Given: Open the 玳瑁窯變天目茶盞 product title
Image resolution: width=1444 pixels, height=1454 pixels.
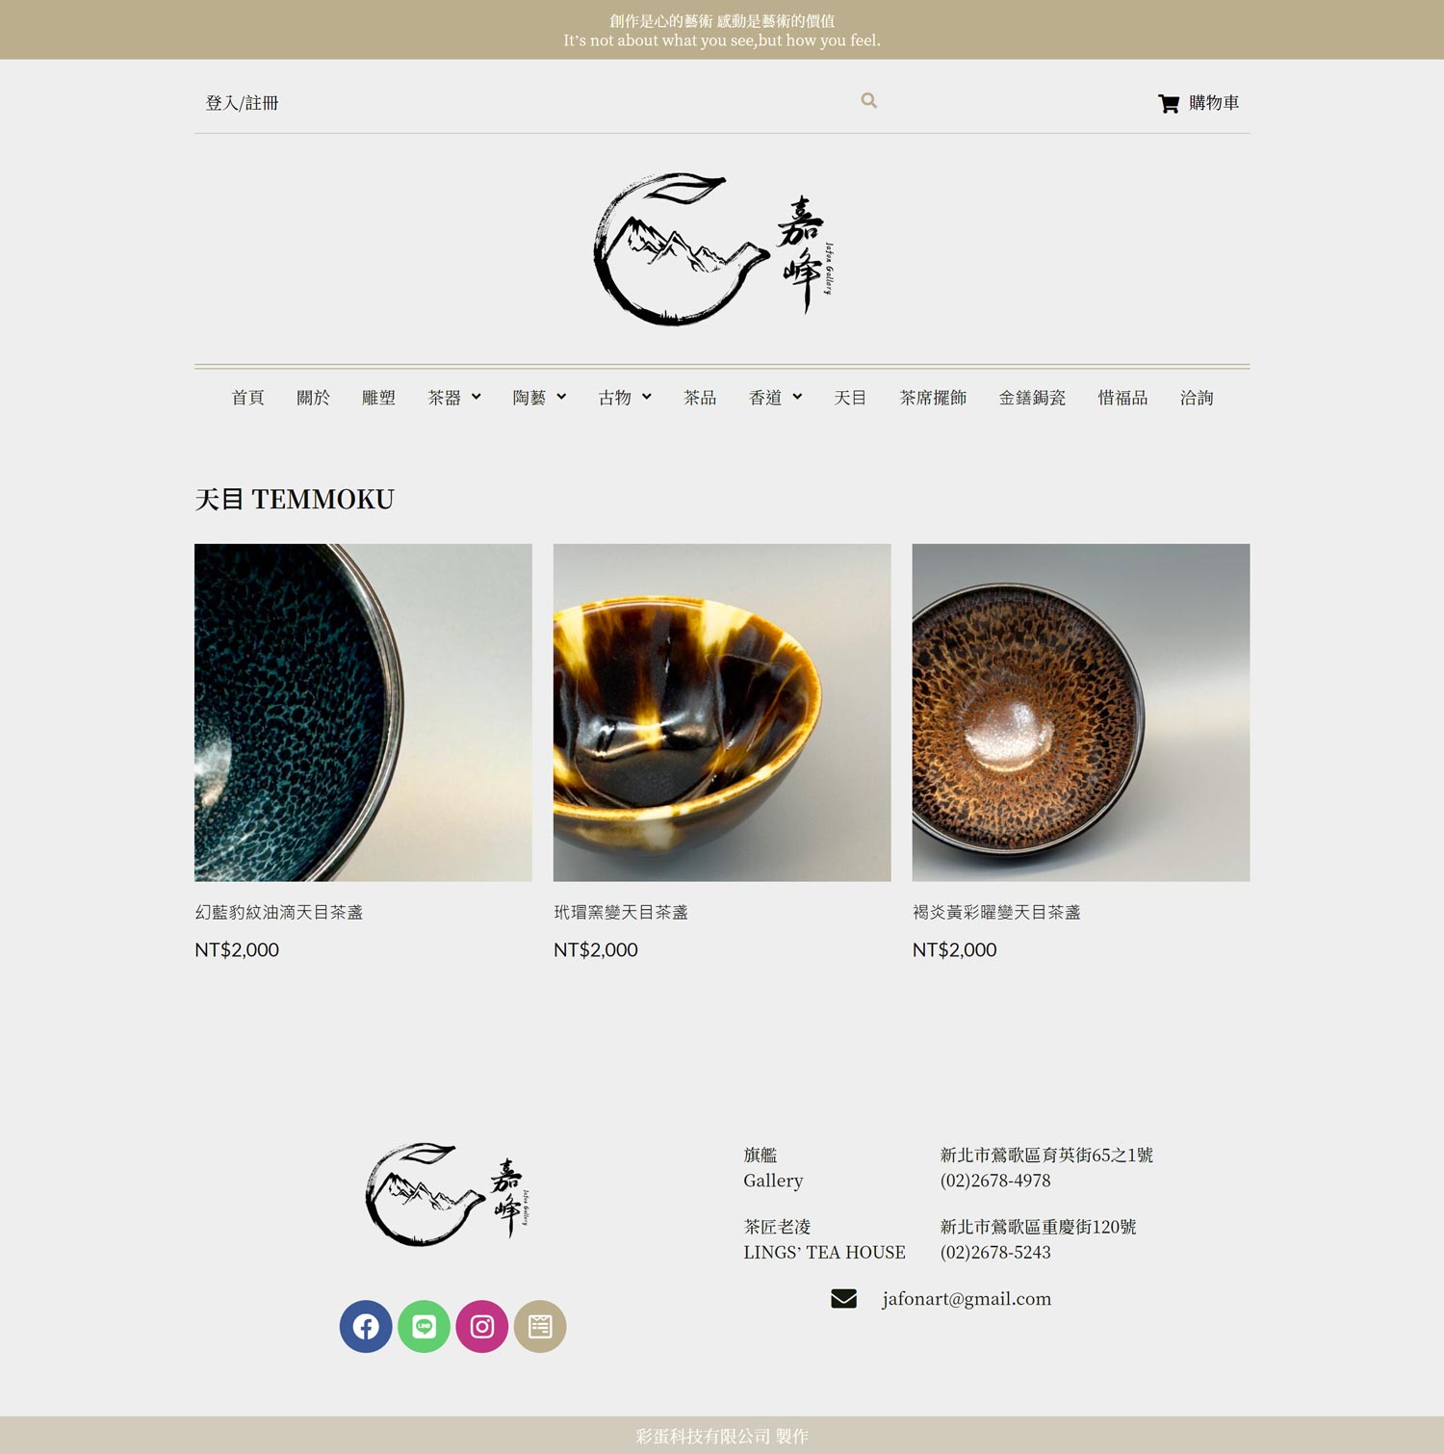Looking at the screenshot, I should [x=621, y=912].
